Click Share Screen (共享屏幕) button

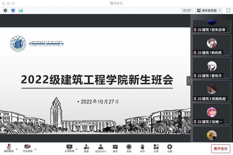pos(69,148)
